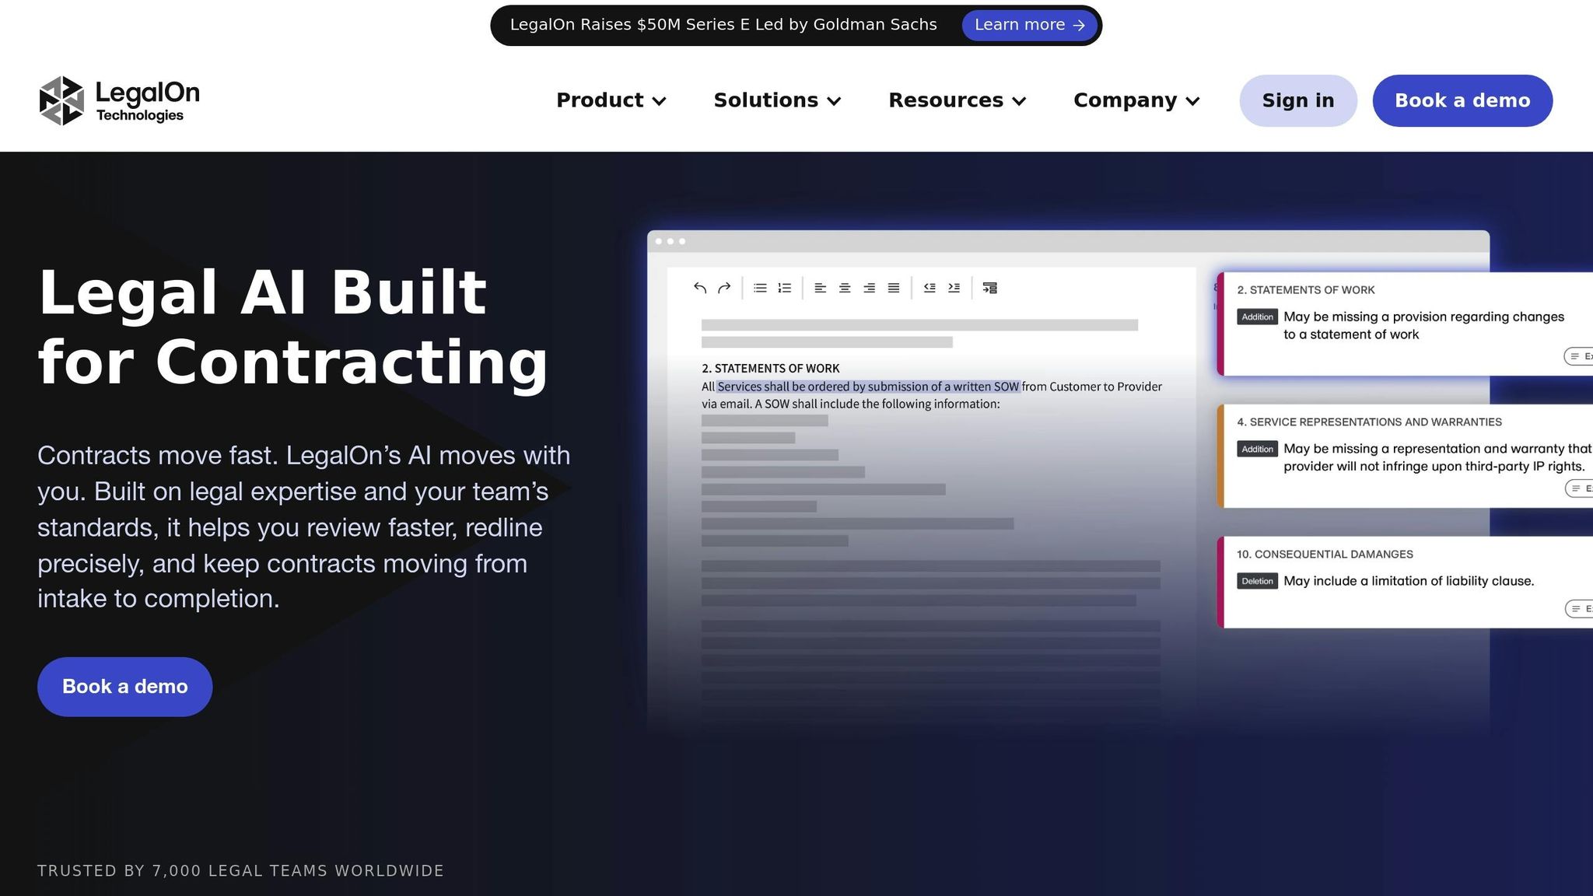Click the Addition tag on Warranties card

pyautogui.click(x=1257, y=449)
